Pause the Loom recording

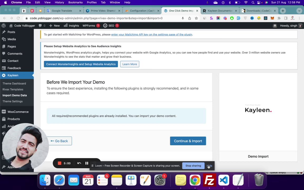pyautogui.click(x=87, y=163)
